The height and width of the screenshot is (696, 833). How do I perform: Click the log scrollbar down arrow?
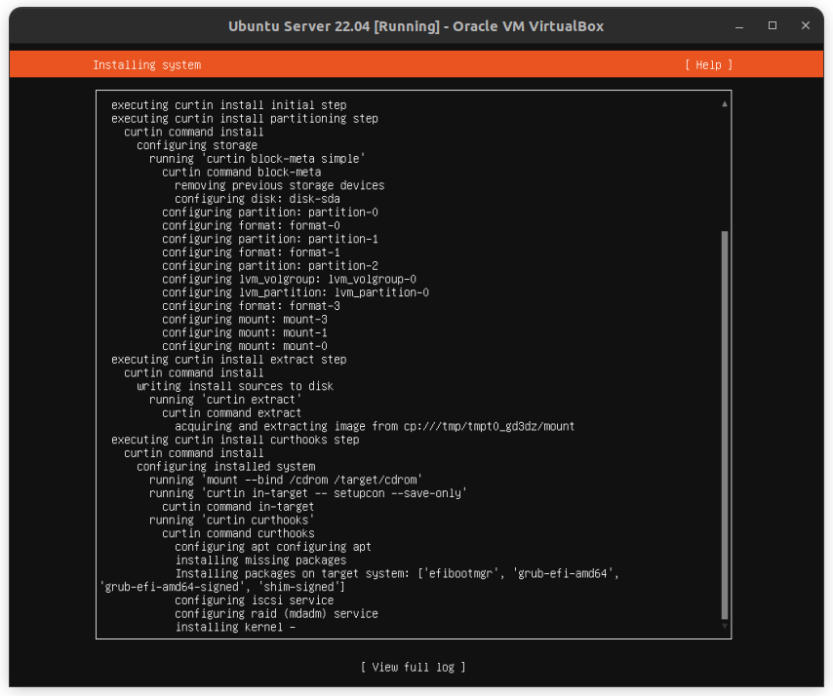(x=725, y=627)
